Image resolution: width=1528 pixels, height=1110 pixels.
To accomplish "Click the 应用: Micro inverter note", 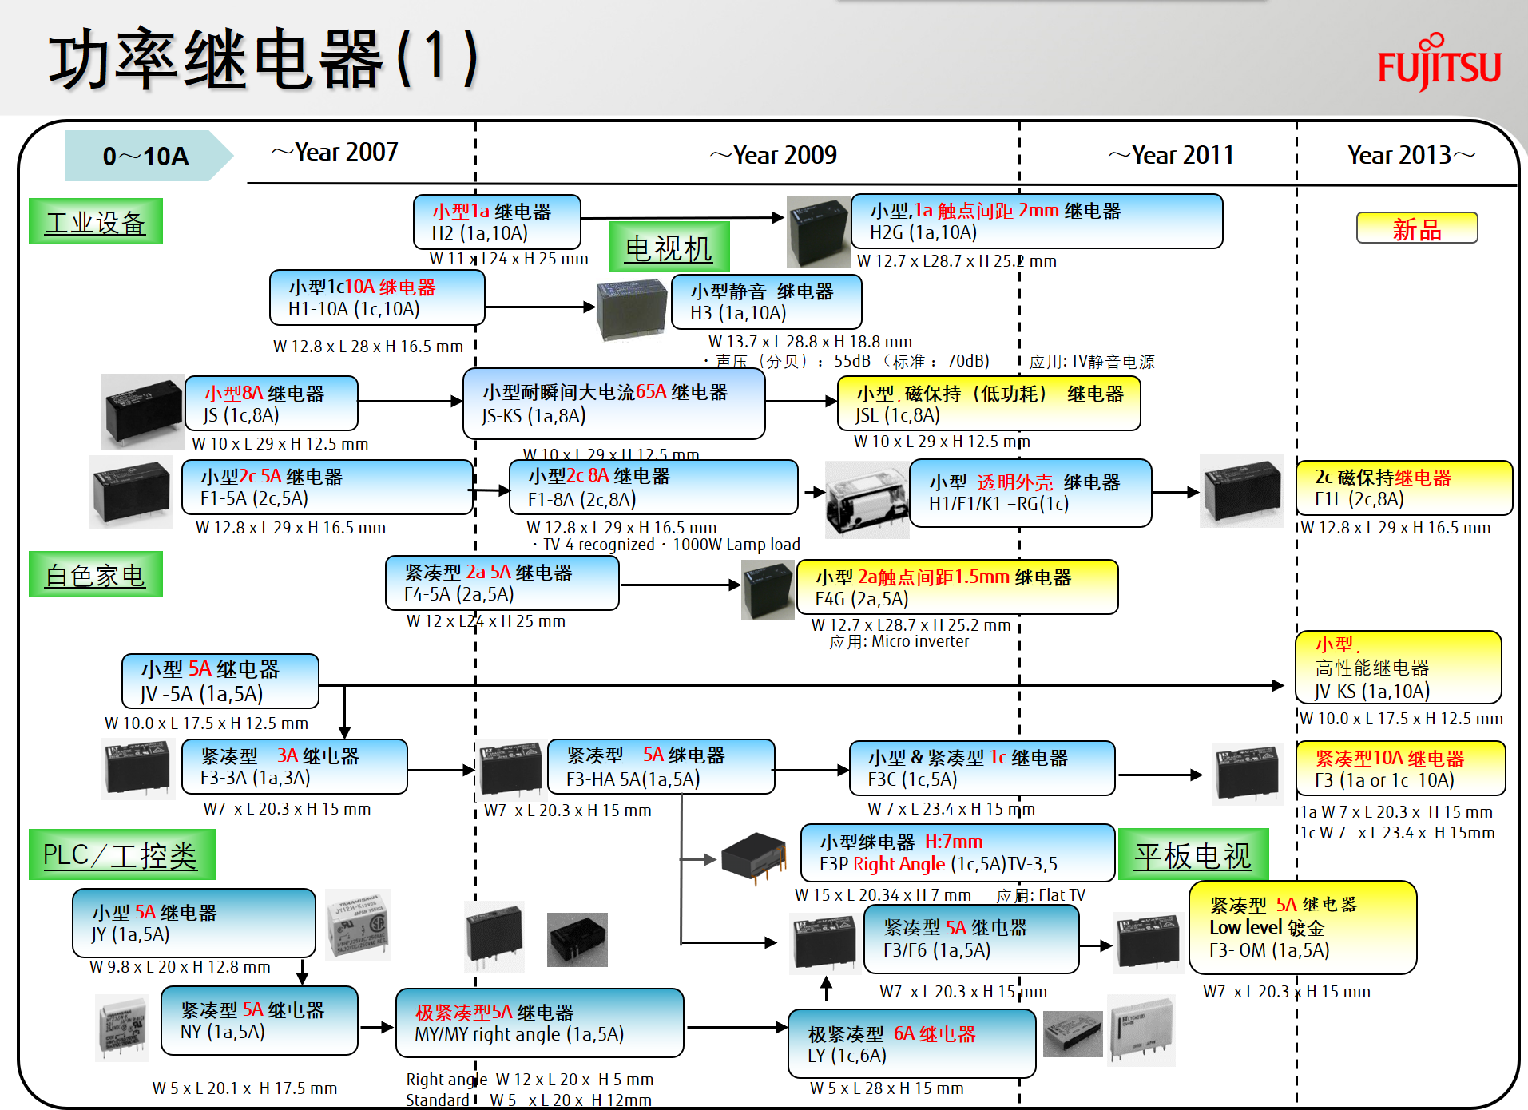I will [899, 642].
